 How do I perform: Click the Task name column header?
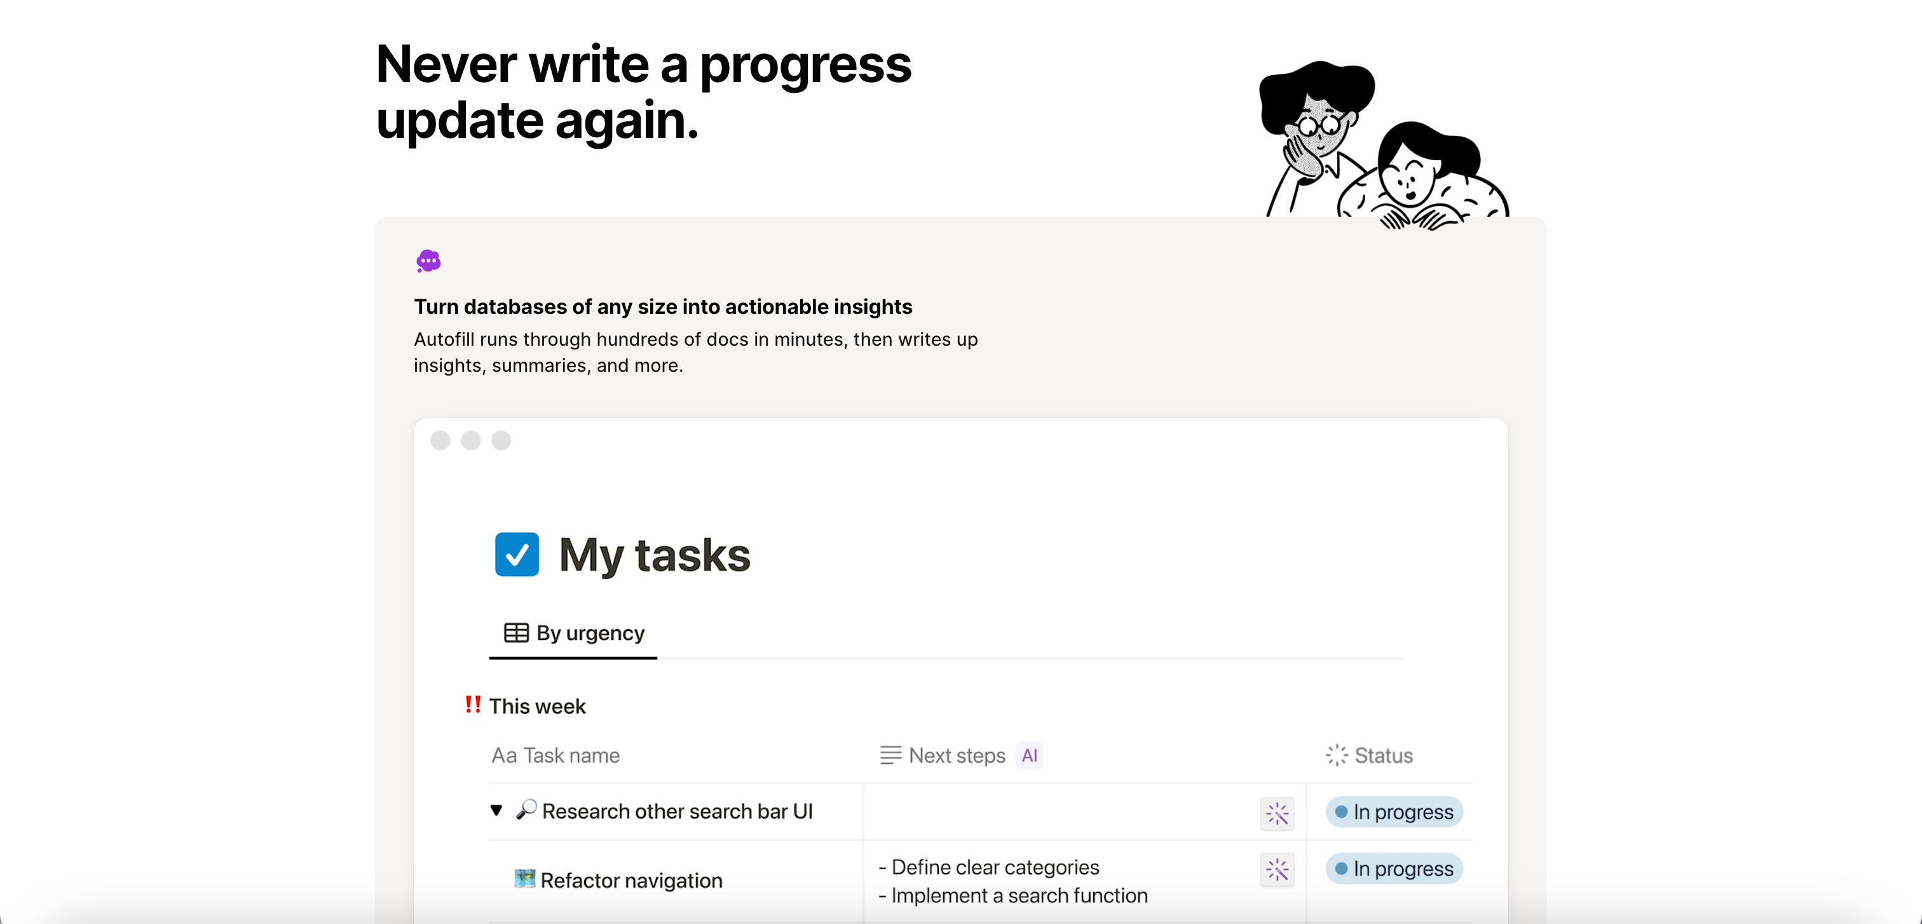(556, 756)
